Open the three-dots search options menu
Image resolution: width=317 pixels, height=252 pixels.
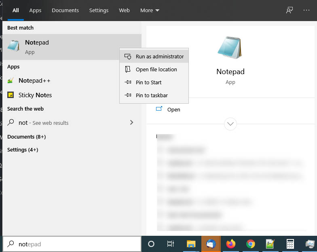tap(306, 10)
